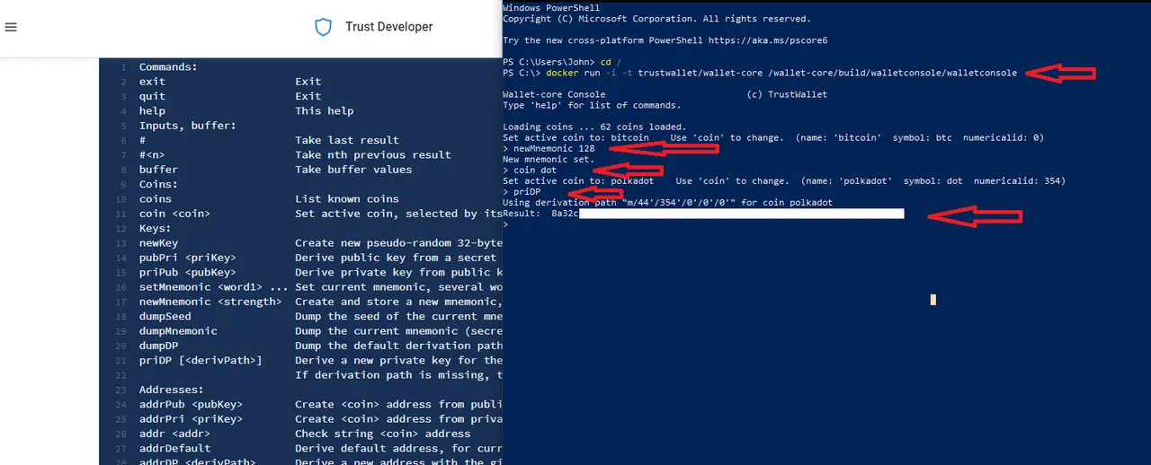Select the 'dumpDP' command line
This screenshot has height=465, width=1151.
[x=158, y=346]
